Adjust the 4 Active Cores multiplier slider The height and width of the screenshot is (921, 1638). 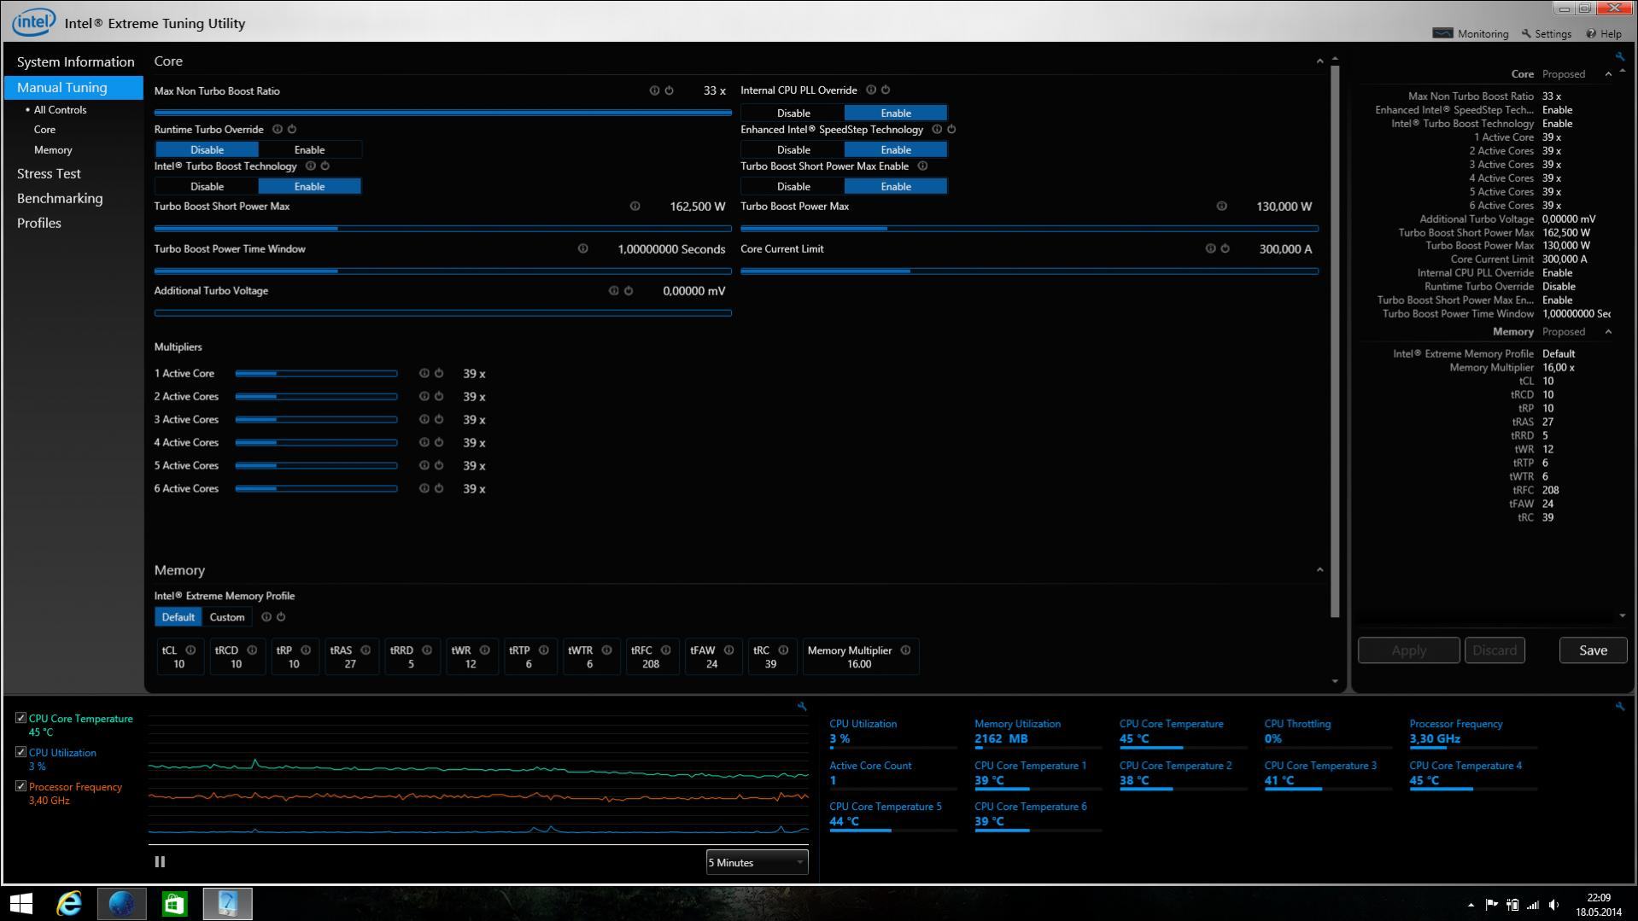pyautogui.click(x=316, y=443)
